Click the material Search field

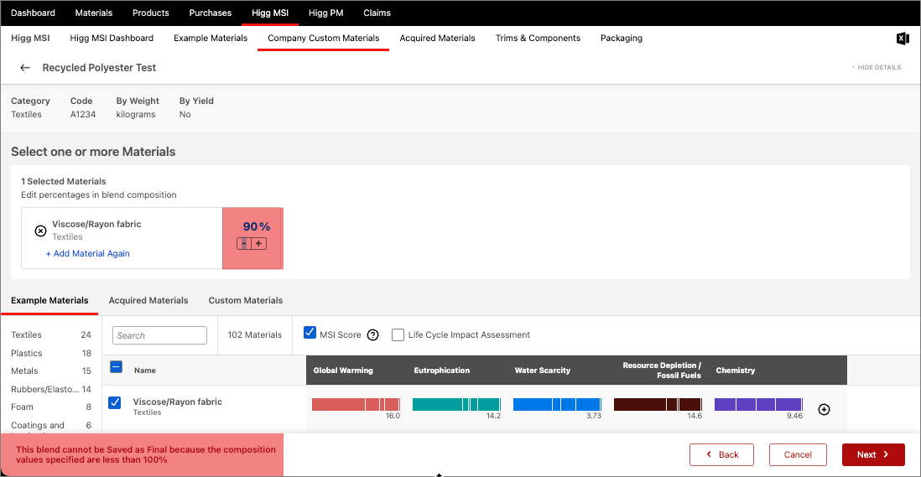(x=159, y=335)
